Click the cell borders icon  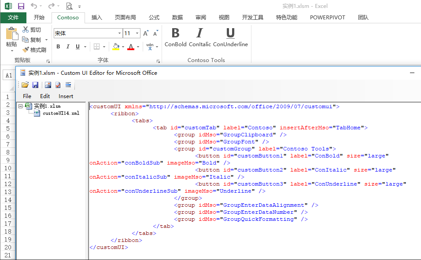(96, 47)
